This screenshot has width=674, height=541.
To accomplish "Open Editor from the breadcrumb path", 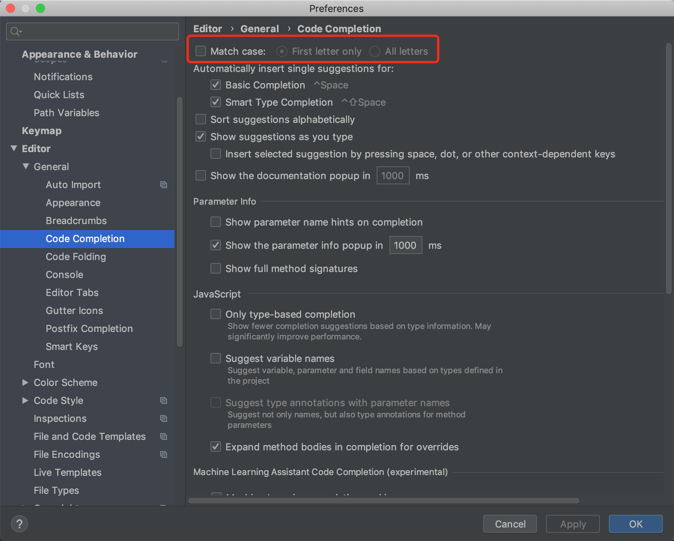I will coord(207,28).
